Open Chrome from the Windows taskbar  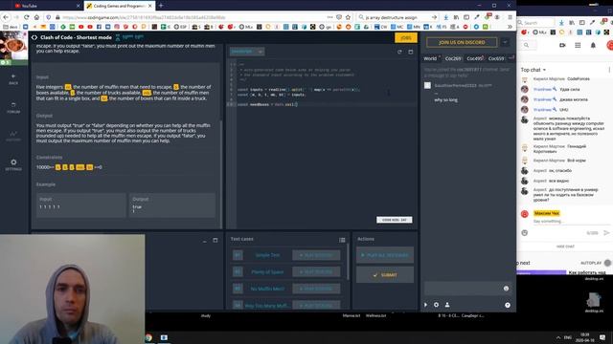pyautogui.click(x=148, y=337)
